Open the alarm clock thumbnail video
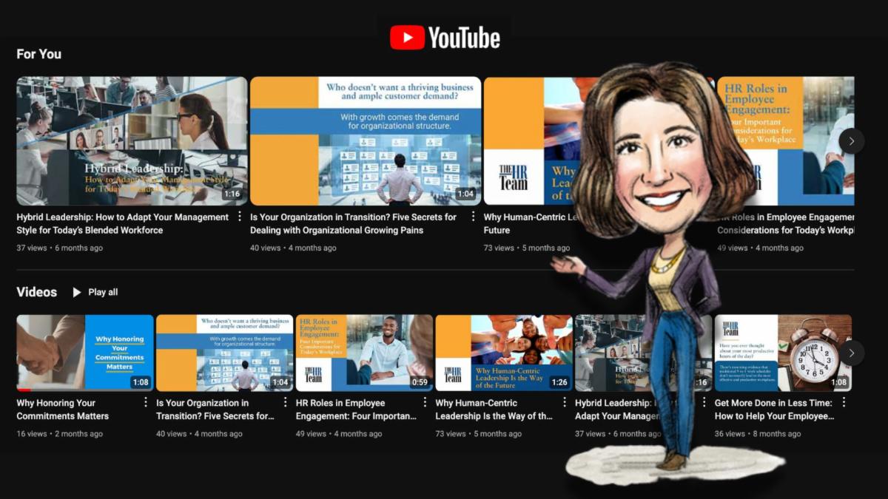This screenshot has width=888, height=499. click(x=783, y=353)
